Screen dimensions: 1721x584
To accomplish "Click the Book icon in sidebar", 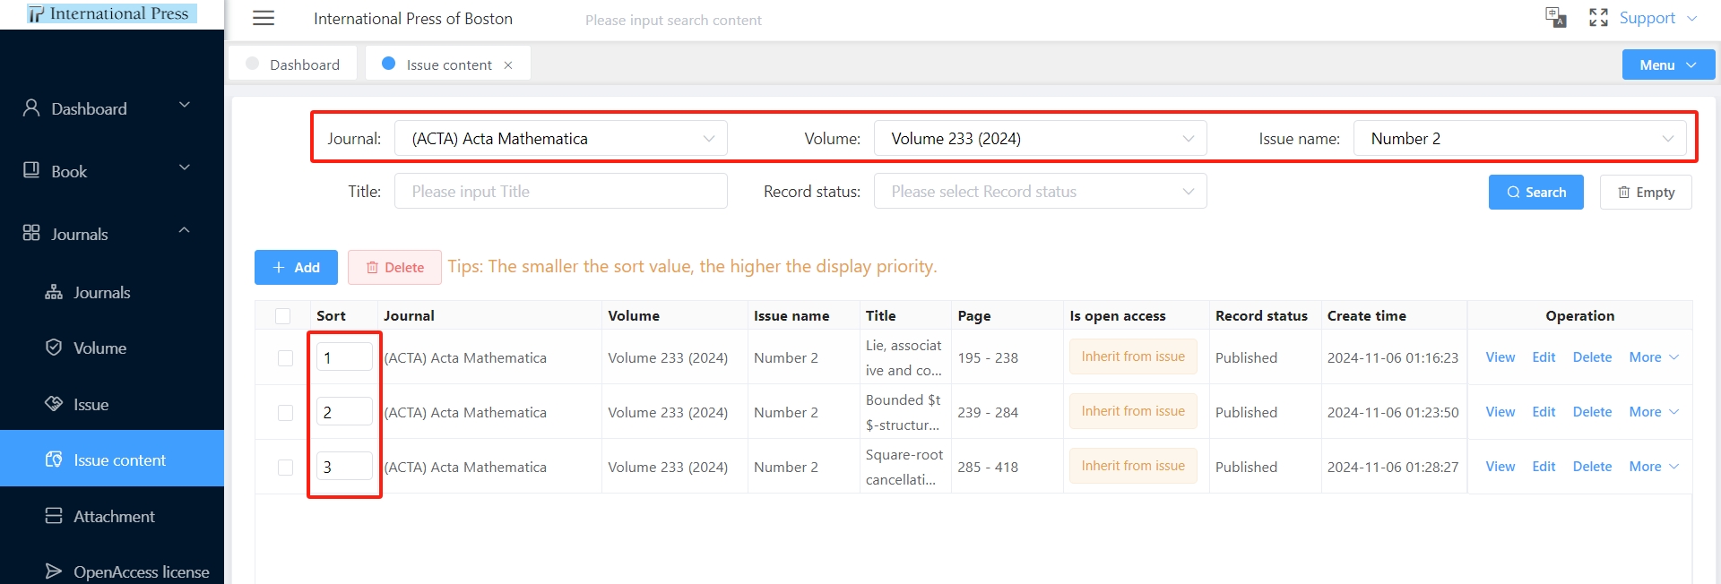I will tap(31, 170).
